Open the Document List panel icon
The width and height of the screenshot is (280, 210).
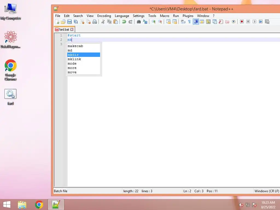215,22
